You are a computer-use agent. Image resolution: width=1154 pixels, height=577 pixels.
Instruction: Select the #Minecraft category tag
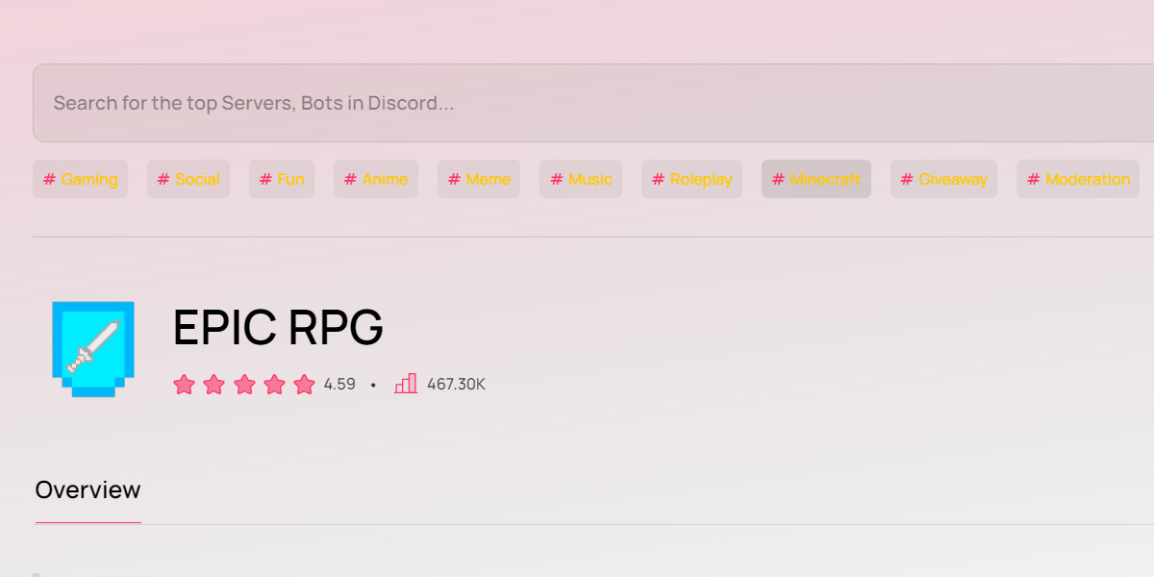click(815, 178)
